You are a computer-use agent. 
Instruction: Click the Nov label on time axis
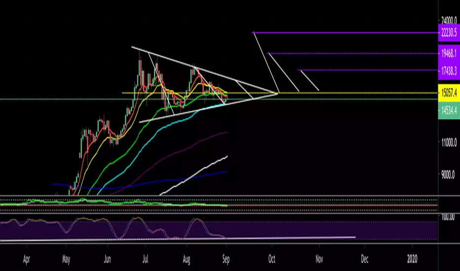tap(319, 259)
